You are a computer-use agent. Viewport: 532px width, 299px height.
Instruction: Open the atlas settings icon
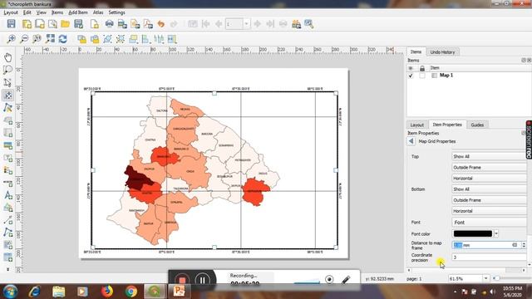click(x=308, y=24)
